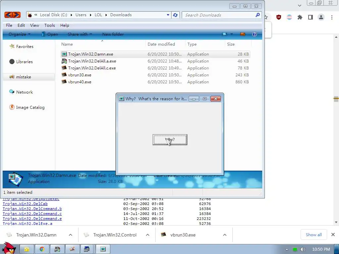
Task: Toggle the Chrome side panel icon
Action: pos(311,17)
